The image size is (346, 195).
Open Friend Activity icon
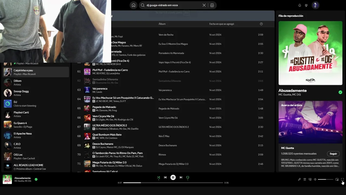point(306,5)
